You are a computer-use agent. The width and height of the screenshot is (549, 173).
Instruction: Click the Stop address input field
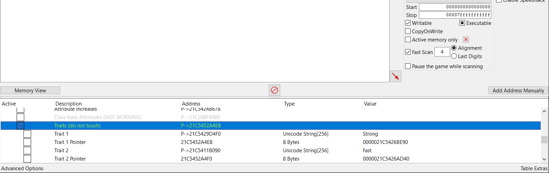point(455,15)
